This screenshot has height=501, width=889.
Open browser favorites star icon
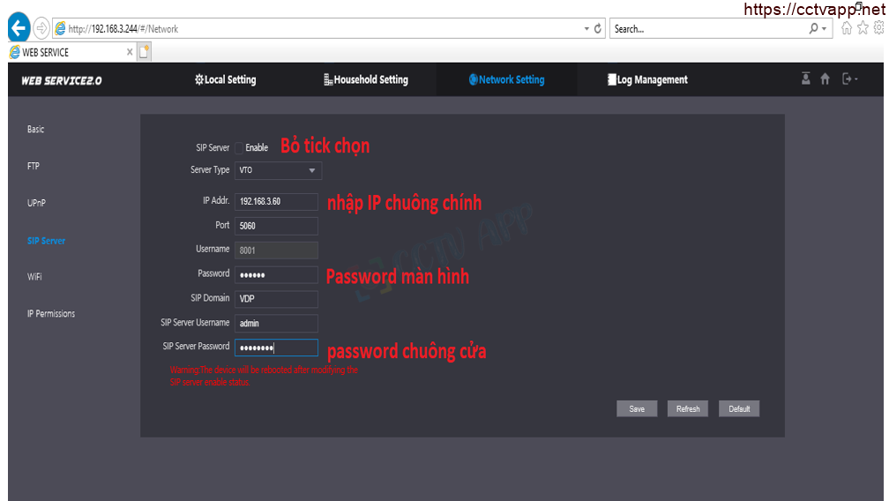coord(862,29)
